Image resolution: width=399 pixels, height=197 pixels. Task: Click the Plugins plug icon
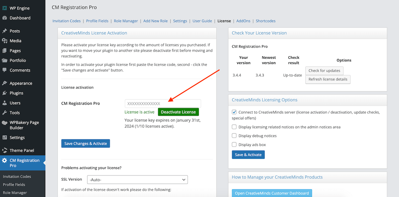point(5,93)
